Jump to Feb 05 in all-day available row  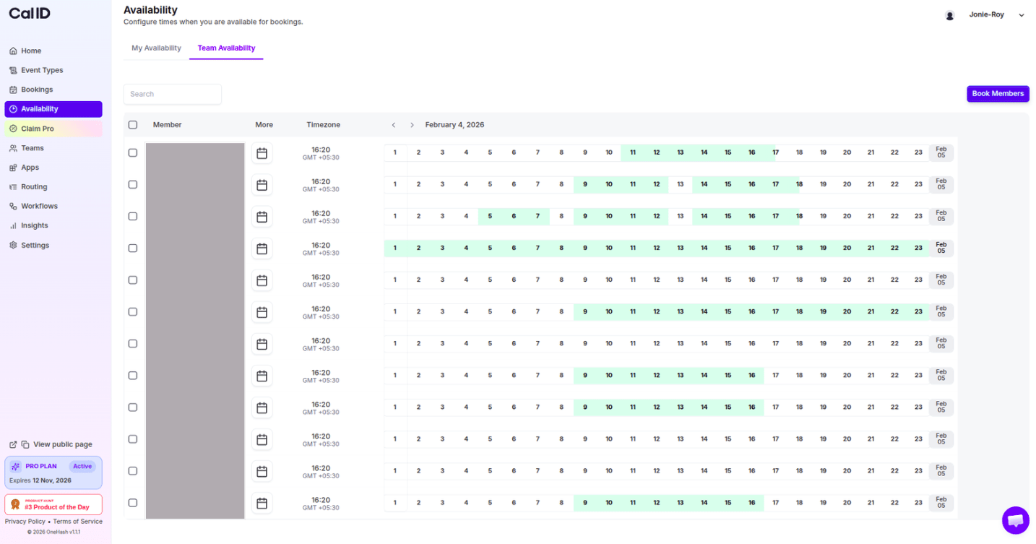click(x=941, y=248)
